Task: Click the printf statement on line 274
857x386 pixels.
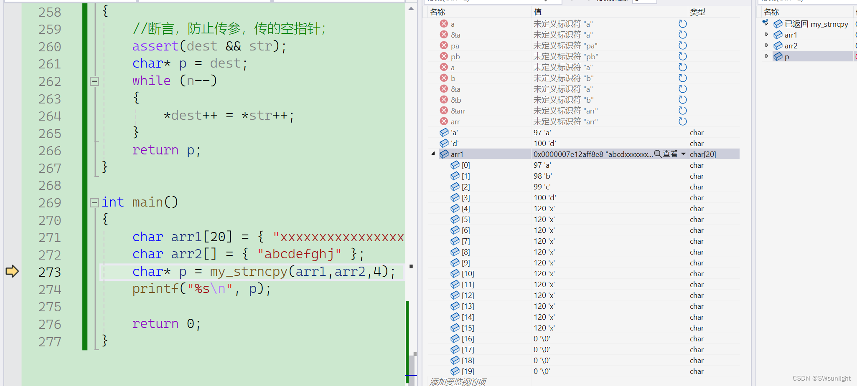Action: pyautogui.click(x=201, y=289)
